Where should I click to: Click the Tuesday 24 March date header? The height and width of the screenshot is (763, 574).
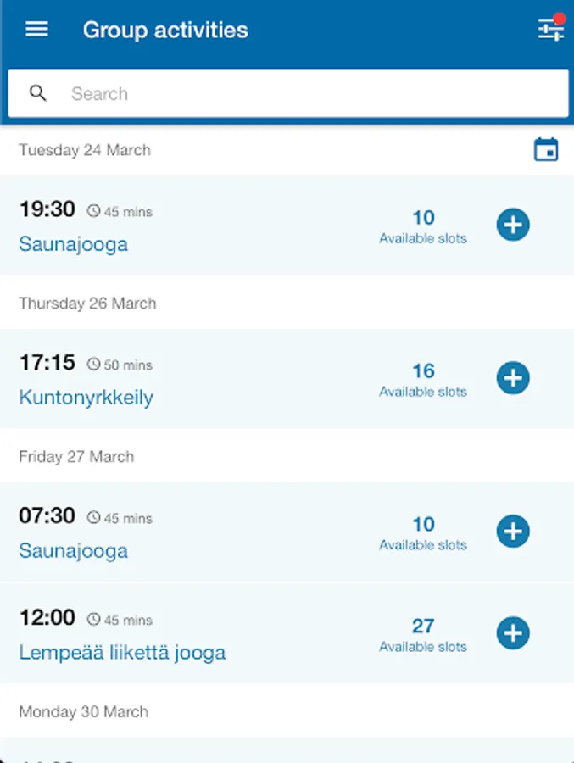[85, 150]
